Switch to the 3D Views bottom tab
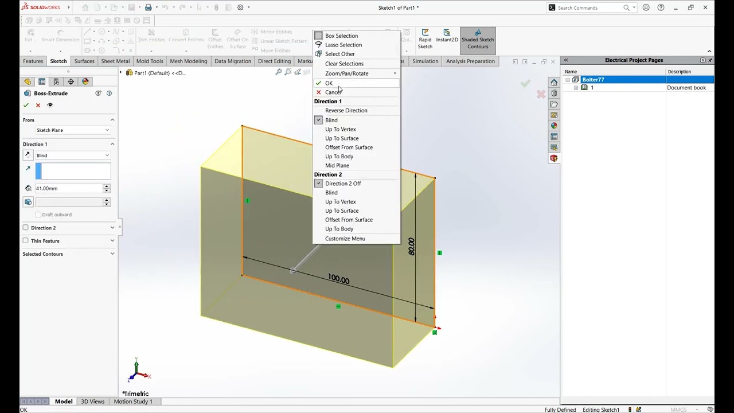 (x=92, y=402)
